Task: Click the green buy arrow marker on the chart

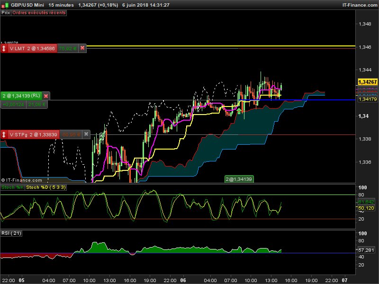Action: click(x=239, y=111)
